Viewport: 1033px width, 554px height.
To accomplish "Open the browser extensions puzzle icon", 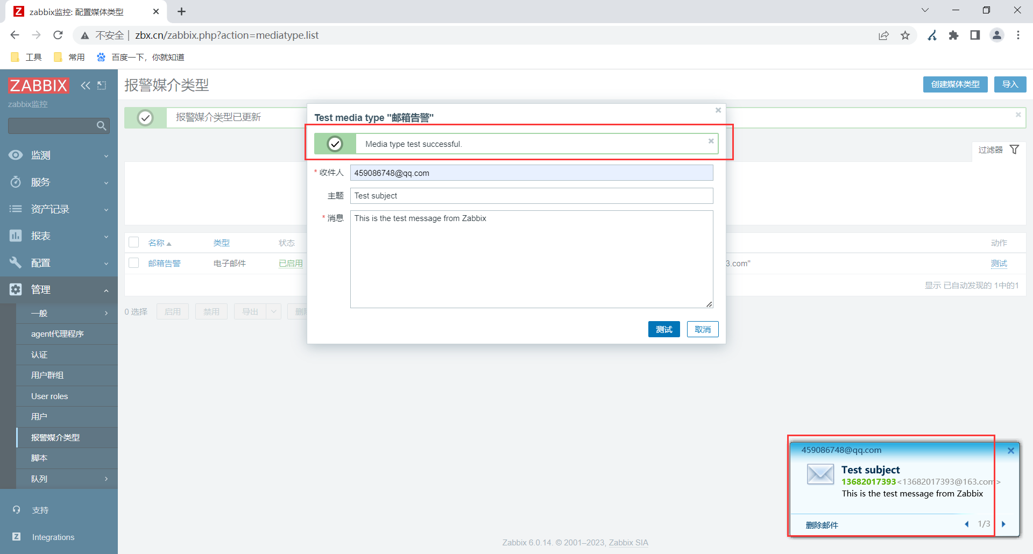I will point(953,35).
